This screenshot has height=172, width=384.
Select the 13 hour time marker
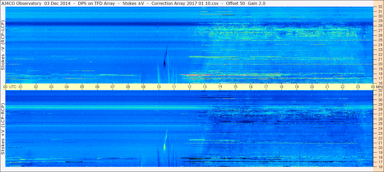[205, 87]
